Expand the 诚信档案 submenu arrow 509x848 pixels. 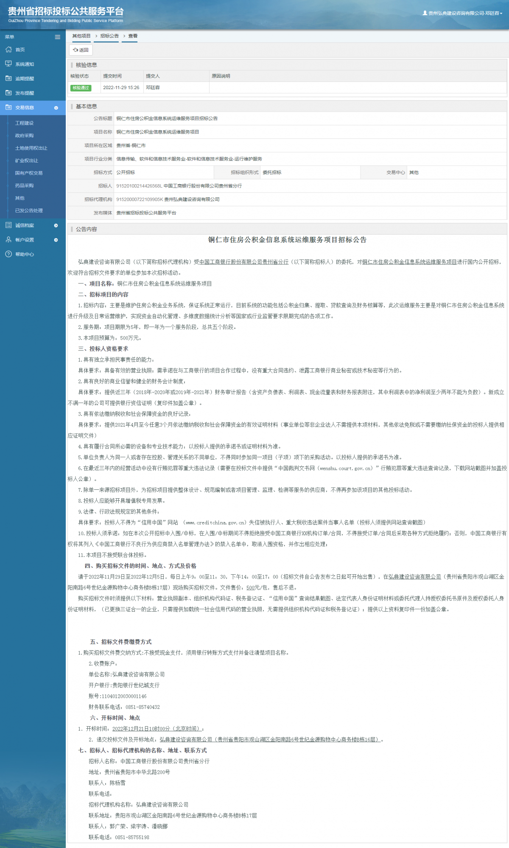click(56, 225)
